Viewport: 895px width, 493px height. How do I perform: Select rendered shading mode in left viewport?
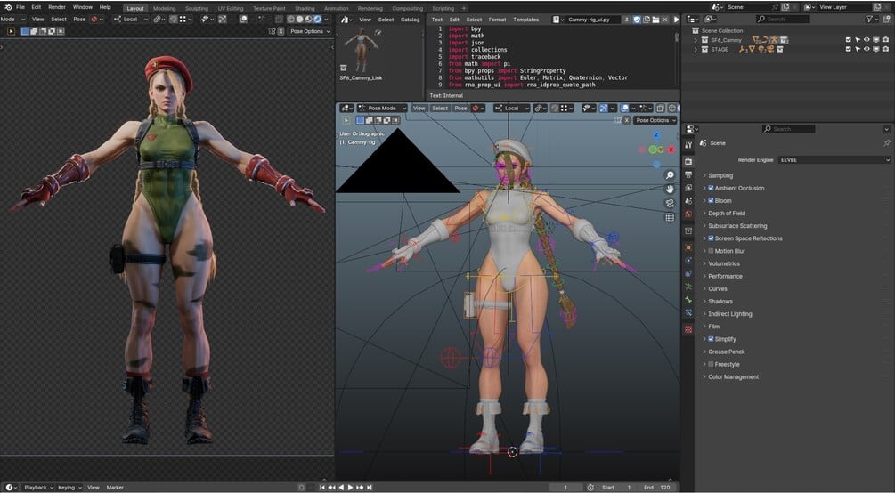(317, 20)
